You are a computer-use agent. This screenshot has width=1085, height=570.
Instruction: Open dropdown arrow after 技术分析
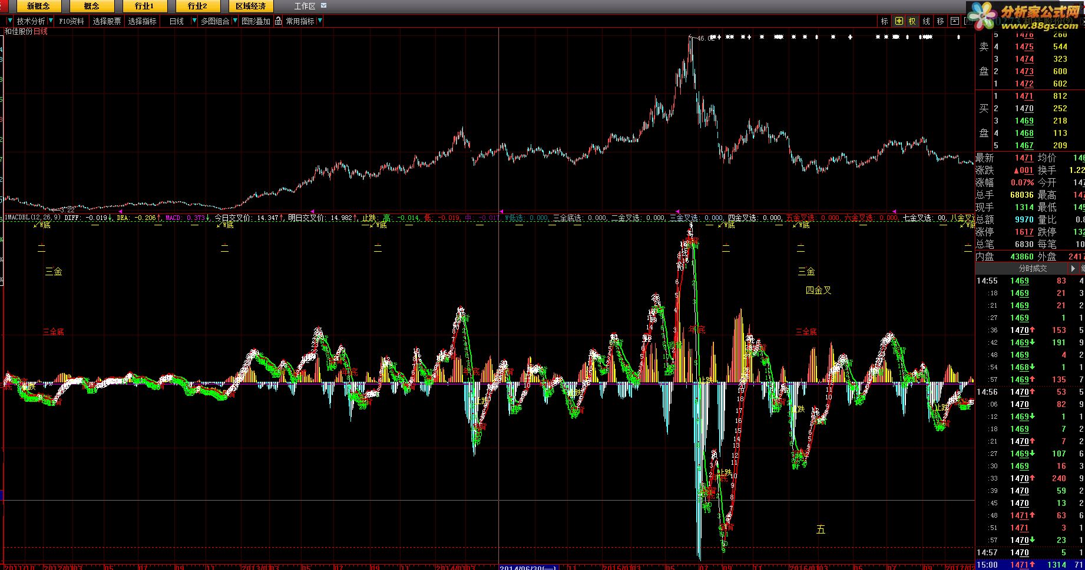(51, 21)
